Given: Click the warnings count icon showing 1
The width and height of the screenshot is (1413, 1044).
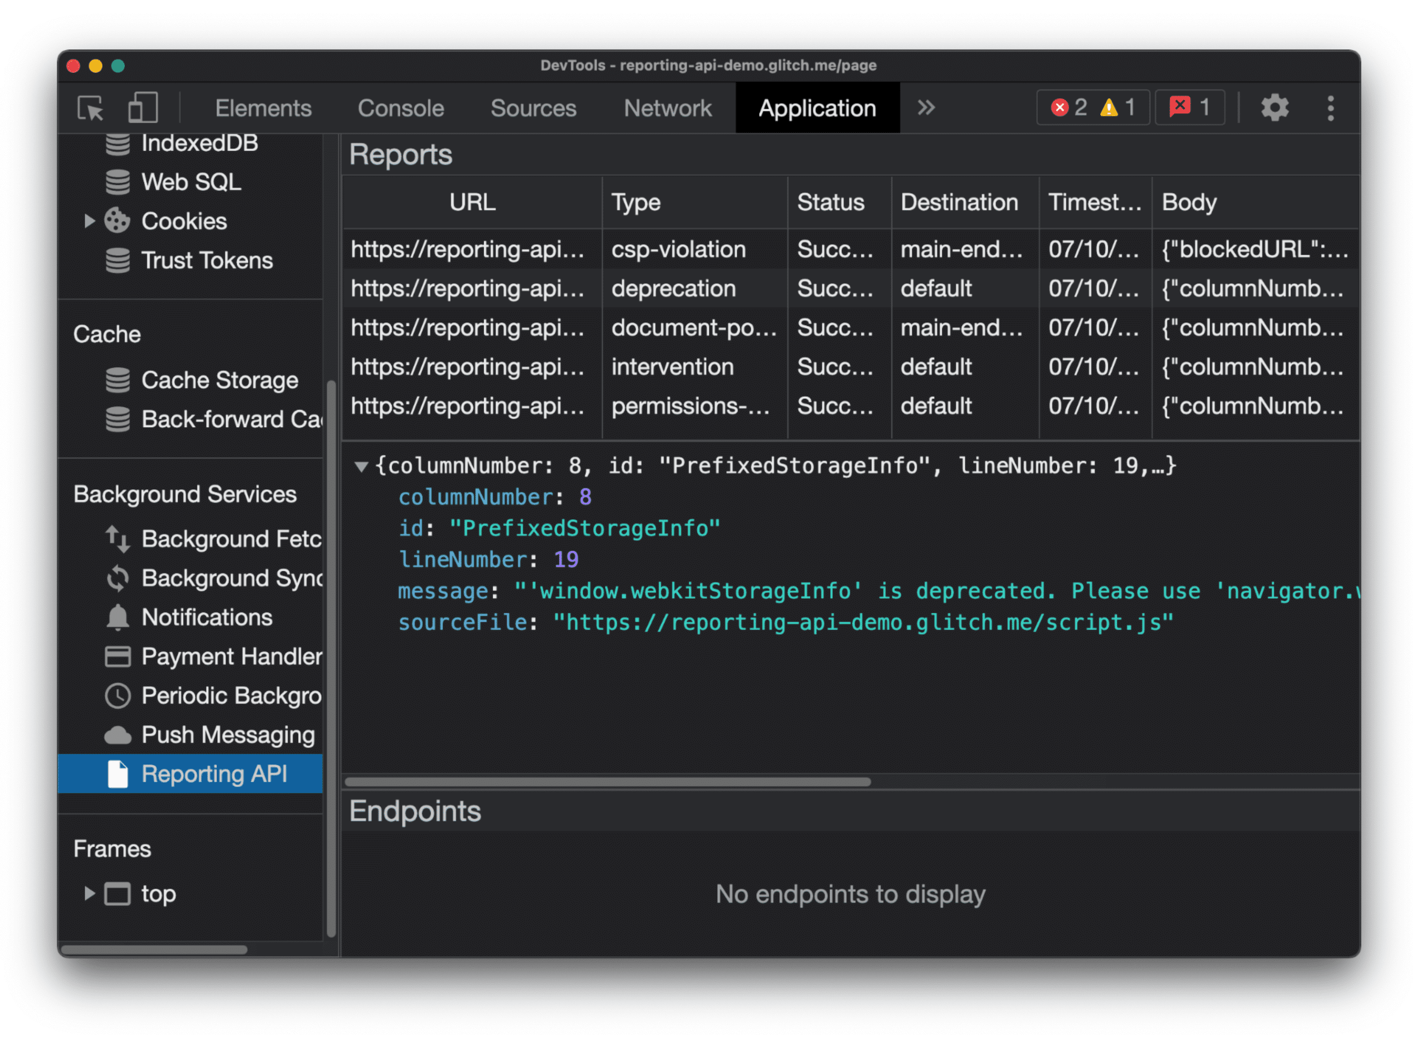Looking at the screenshot, I should coord(1116,108).
